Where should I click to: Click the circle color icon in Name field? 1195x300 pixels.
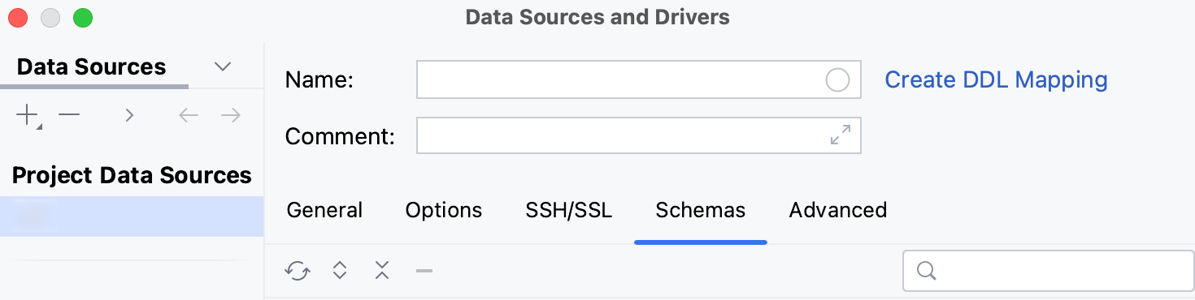pos(837,79)
